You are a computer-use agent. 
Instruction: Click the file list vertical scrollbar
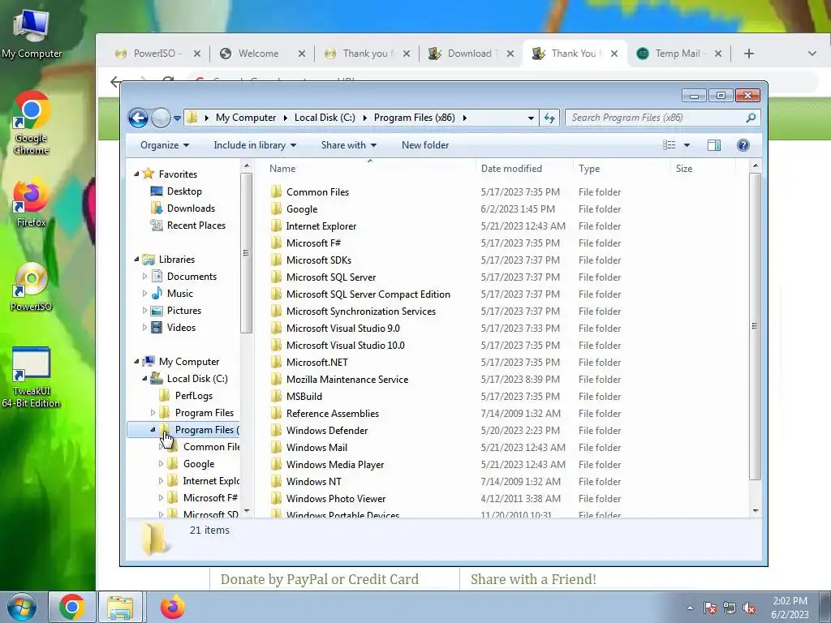756,326
